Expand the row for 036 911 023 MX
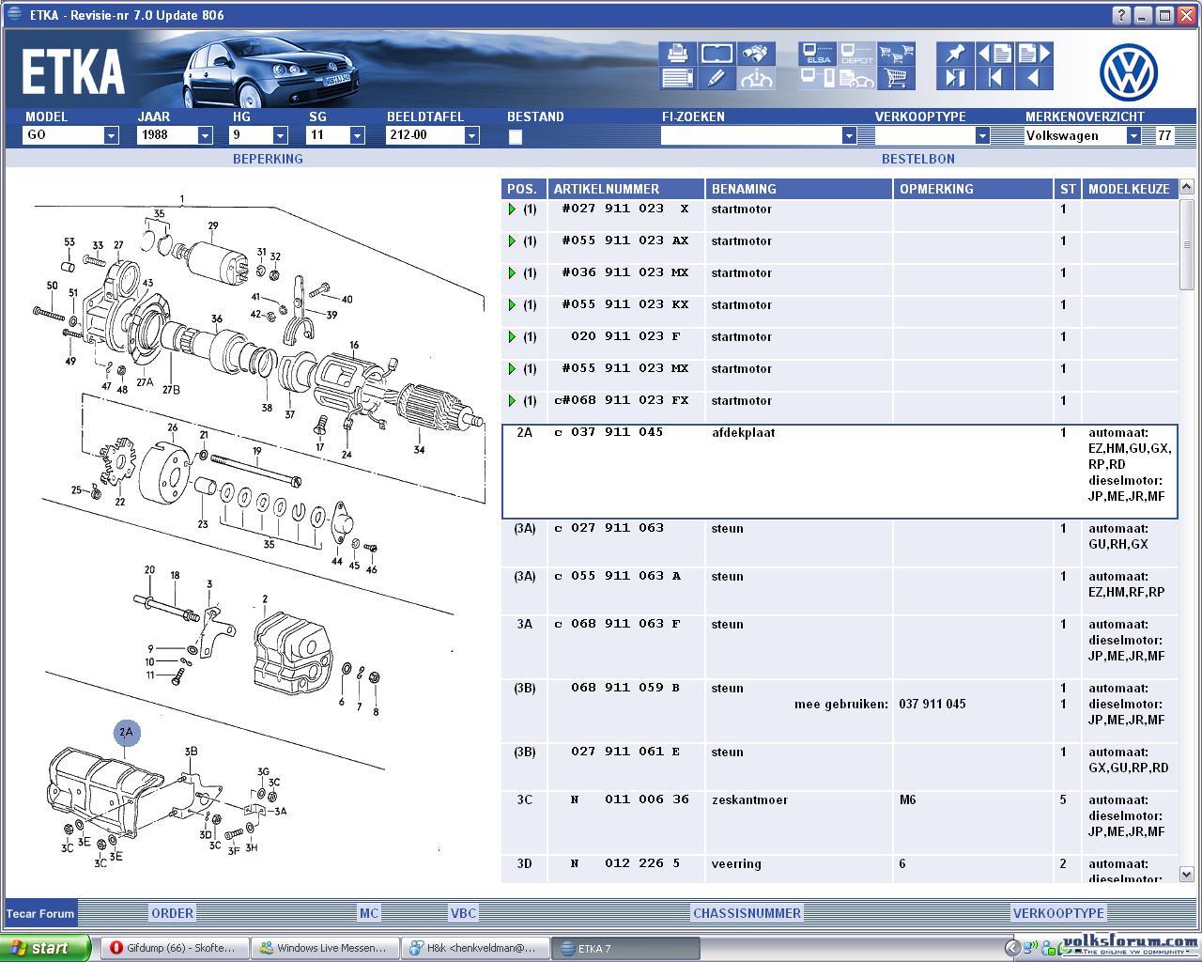 [512, 273]
